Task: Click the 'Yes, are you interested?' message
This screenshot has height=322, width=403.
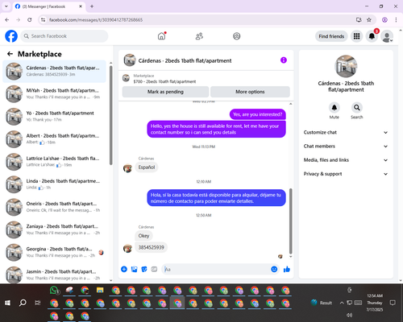Action: click(x=258, y=114)
